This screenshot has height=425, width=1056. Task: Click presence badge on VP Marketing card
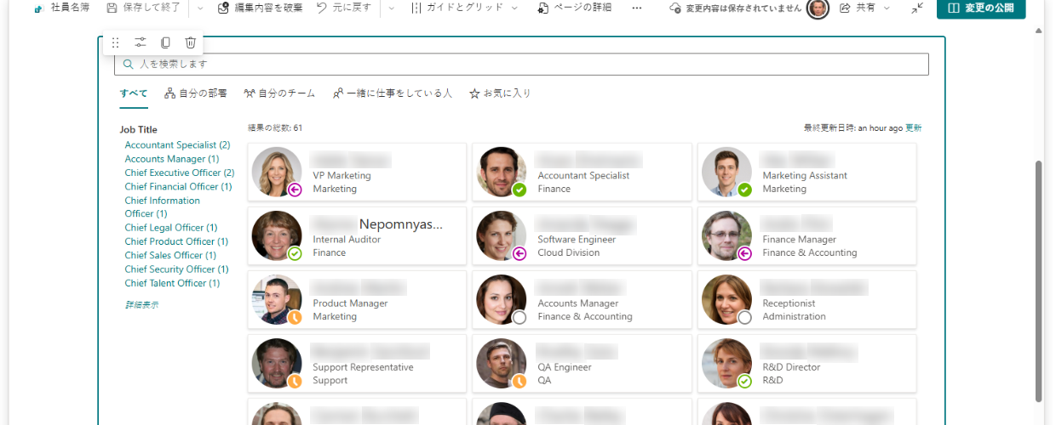295,190
